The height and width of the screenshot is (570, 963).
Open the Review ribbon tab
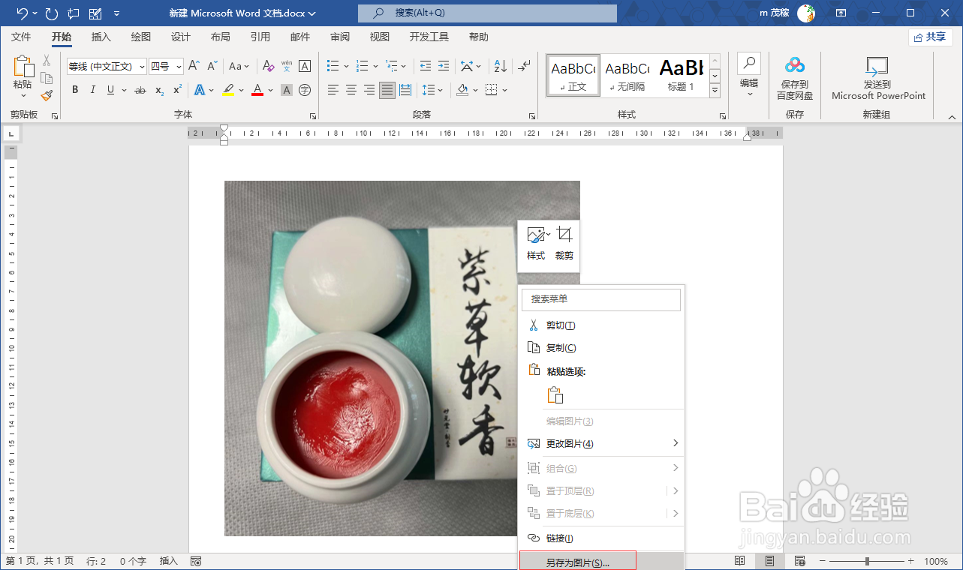[x=339, y=37]
